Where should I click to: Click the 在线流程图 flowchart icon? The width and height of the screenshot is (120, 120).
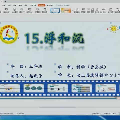118,9
